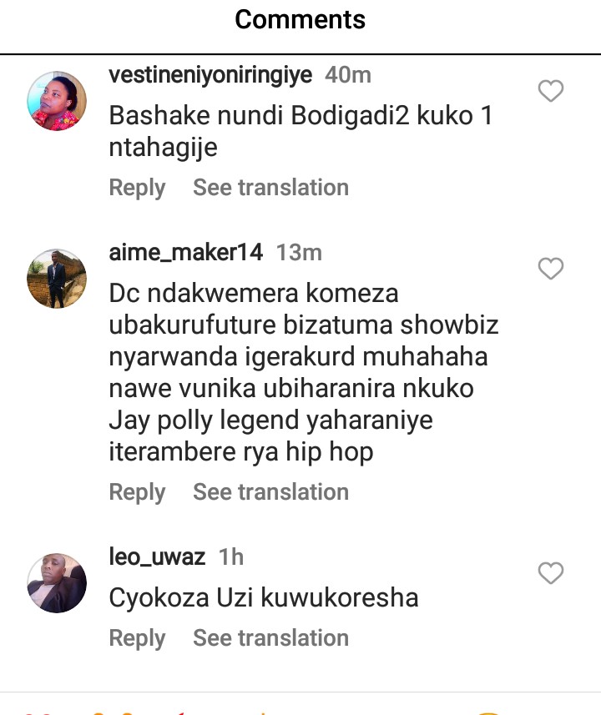Select the Comments header title

(300, 20)
